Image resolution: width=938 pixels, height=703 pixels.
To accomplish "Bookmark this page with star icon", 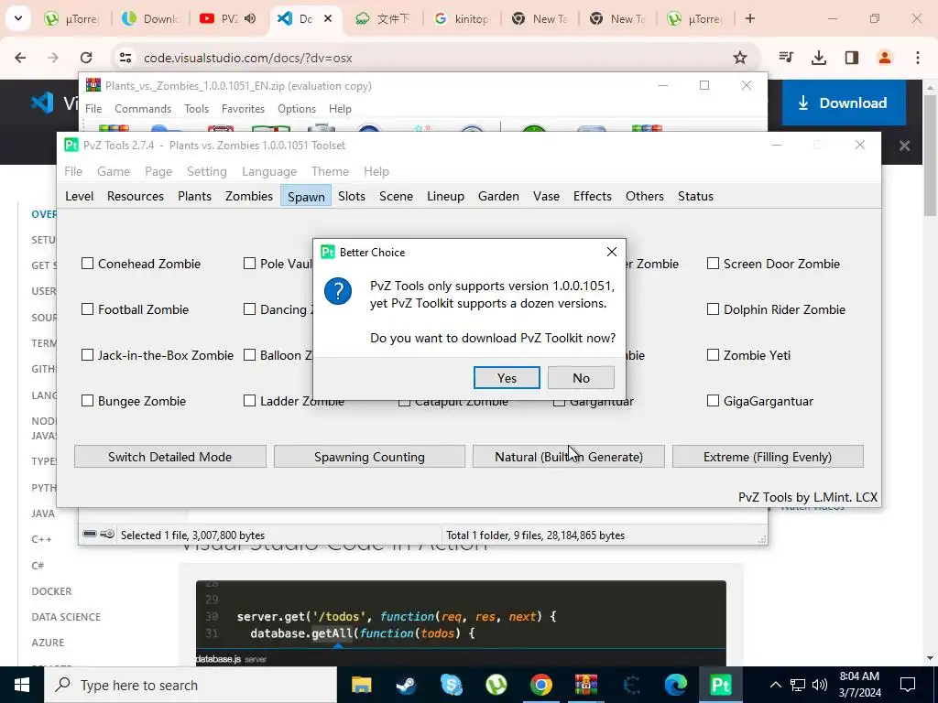I will 740,58.
